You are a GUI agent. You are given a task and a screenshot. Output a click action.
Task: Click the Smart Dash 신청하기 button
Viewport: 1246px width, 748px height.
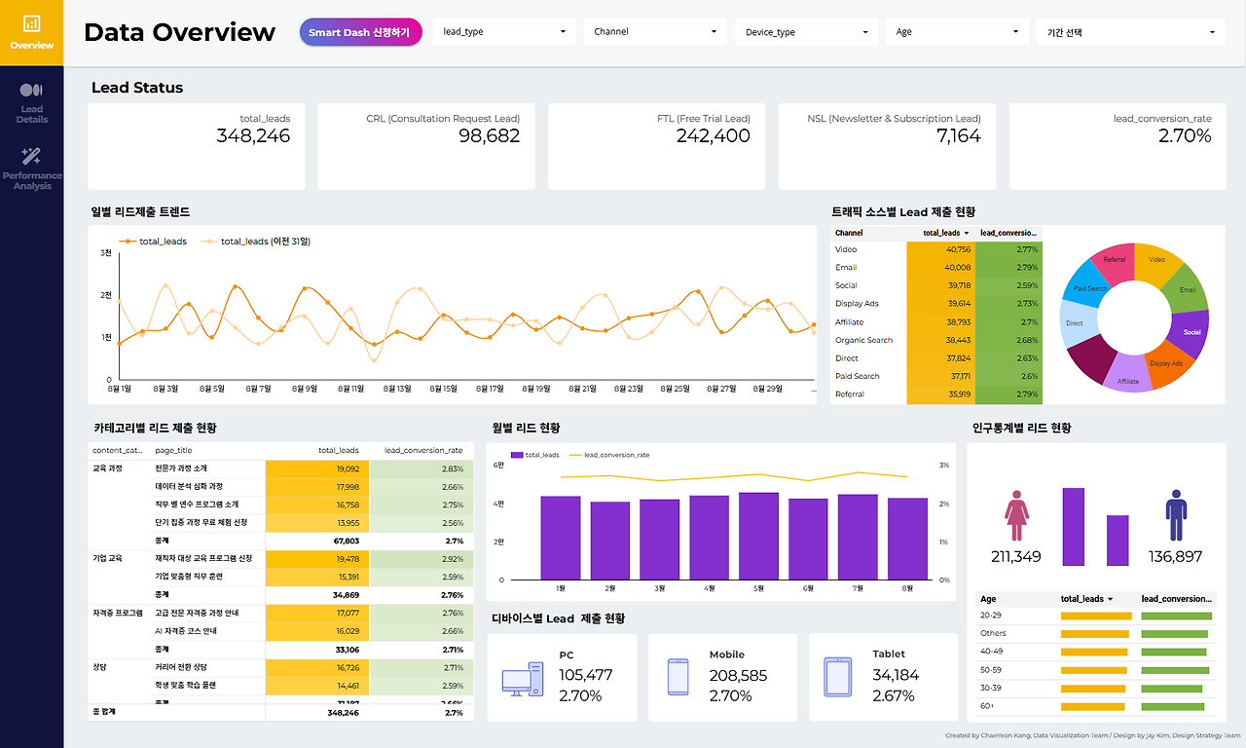tap(361, 32)
